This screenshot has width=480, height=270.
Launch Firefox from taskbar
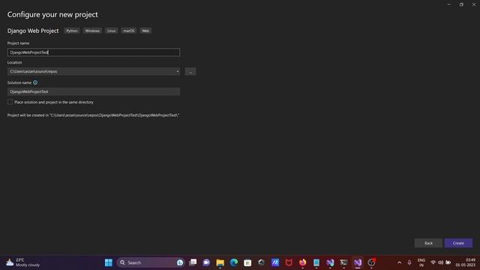coord(302,262)
